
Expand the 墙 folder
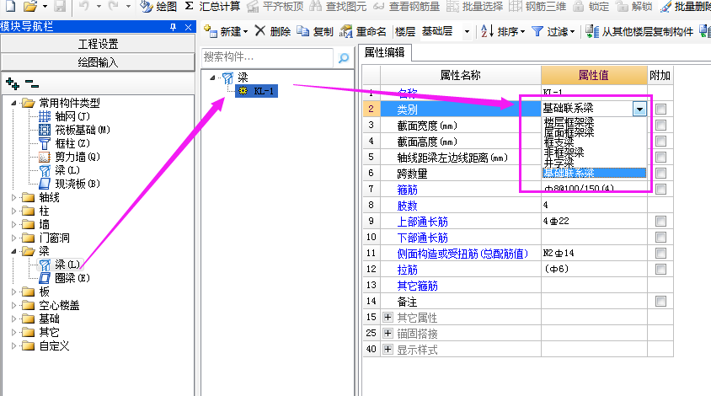(13, 224)
